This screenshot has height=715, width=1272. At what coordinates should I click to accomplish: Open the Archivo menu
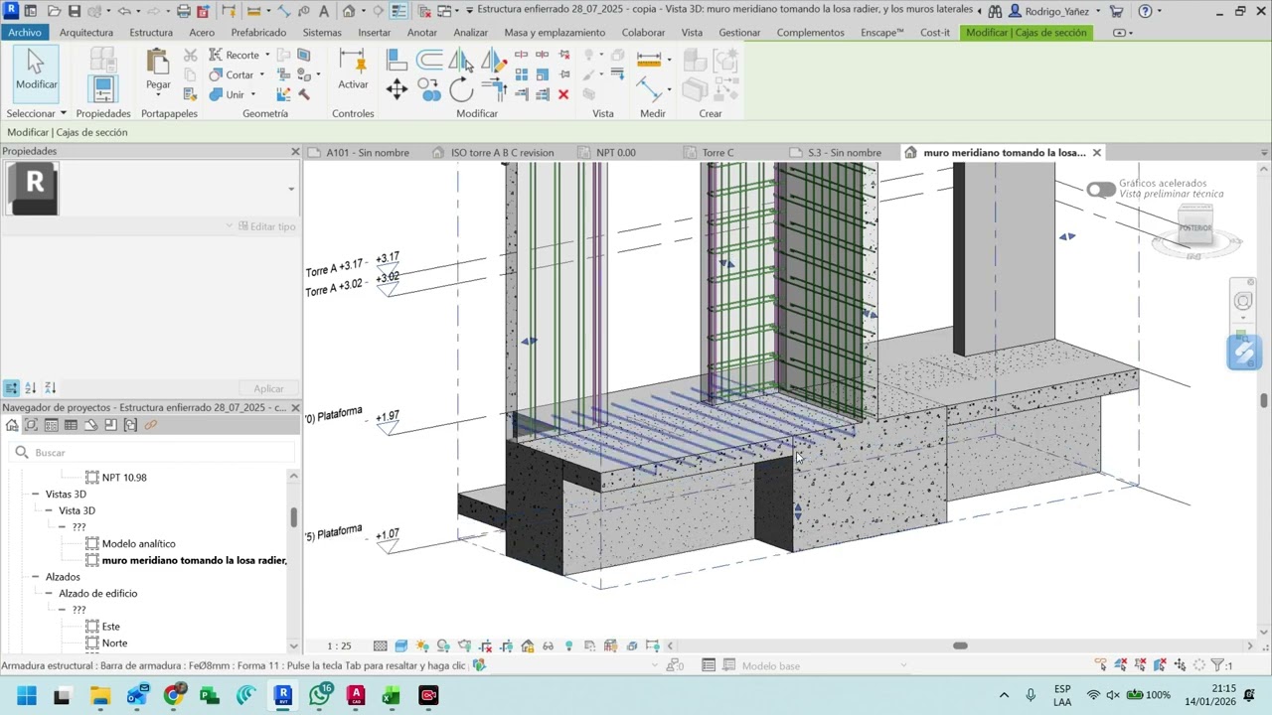tap(25, 32)
